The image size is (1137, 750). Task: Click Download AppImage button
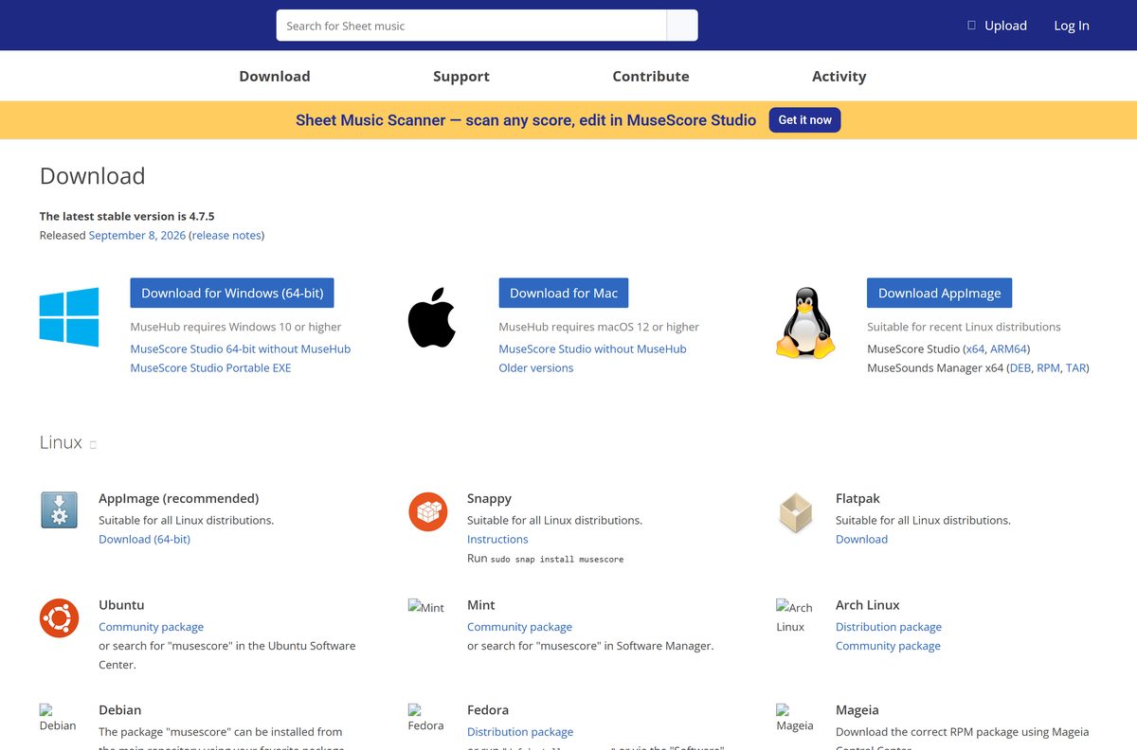(x=940, y=293)
